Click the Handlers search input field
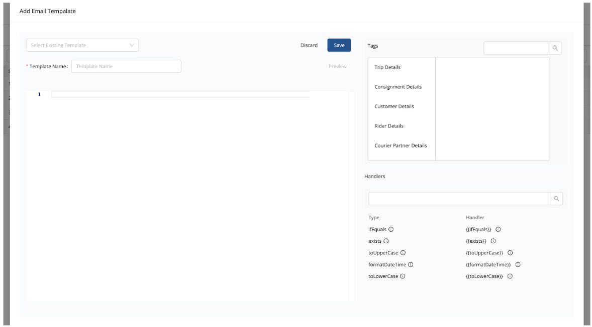 [459, 199]
